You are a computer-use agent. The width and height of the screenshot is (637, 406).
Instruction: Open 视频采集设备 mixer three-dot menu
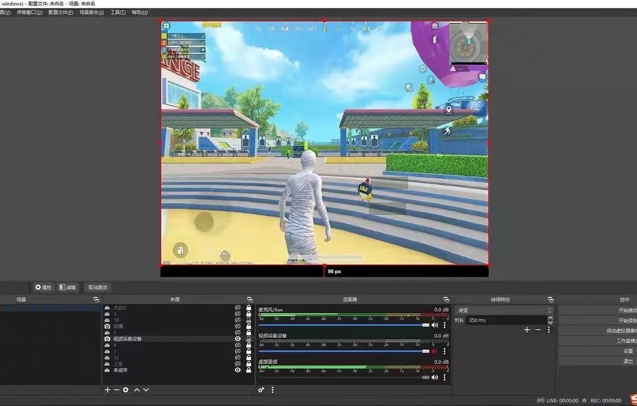[x=445, y=351]
